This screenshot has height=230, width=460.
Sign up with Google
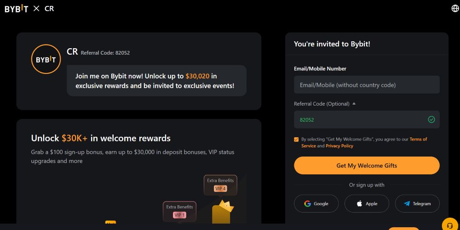tap(316, 204)
